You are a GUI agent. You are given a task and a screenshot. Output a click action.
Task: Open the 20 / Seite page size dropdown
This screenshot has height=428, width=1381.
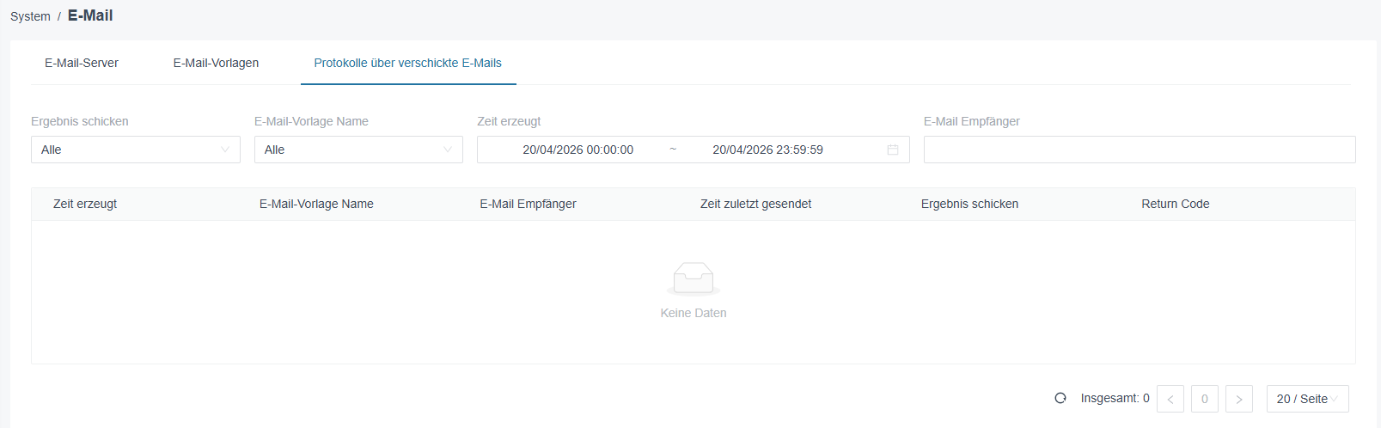[x=1308, y=399]
